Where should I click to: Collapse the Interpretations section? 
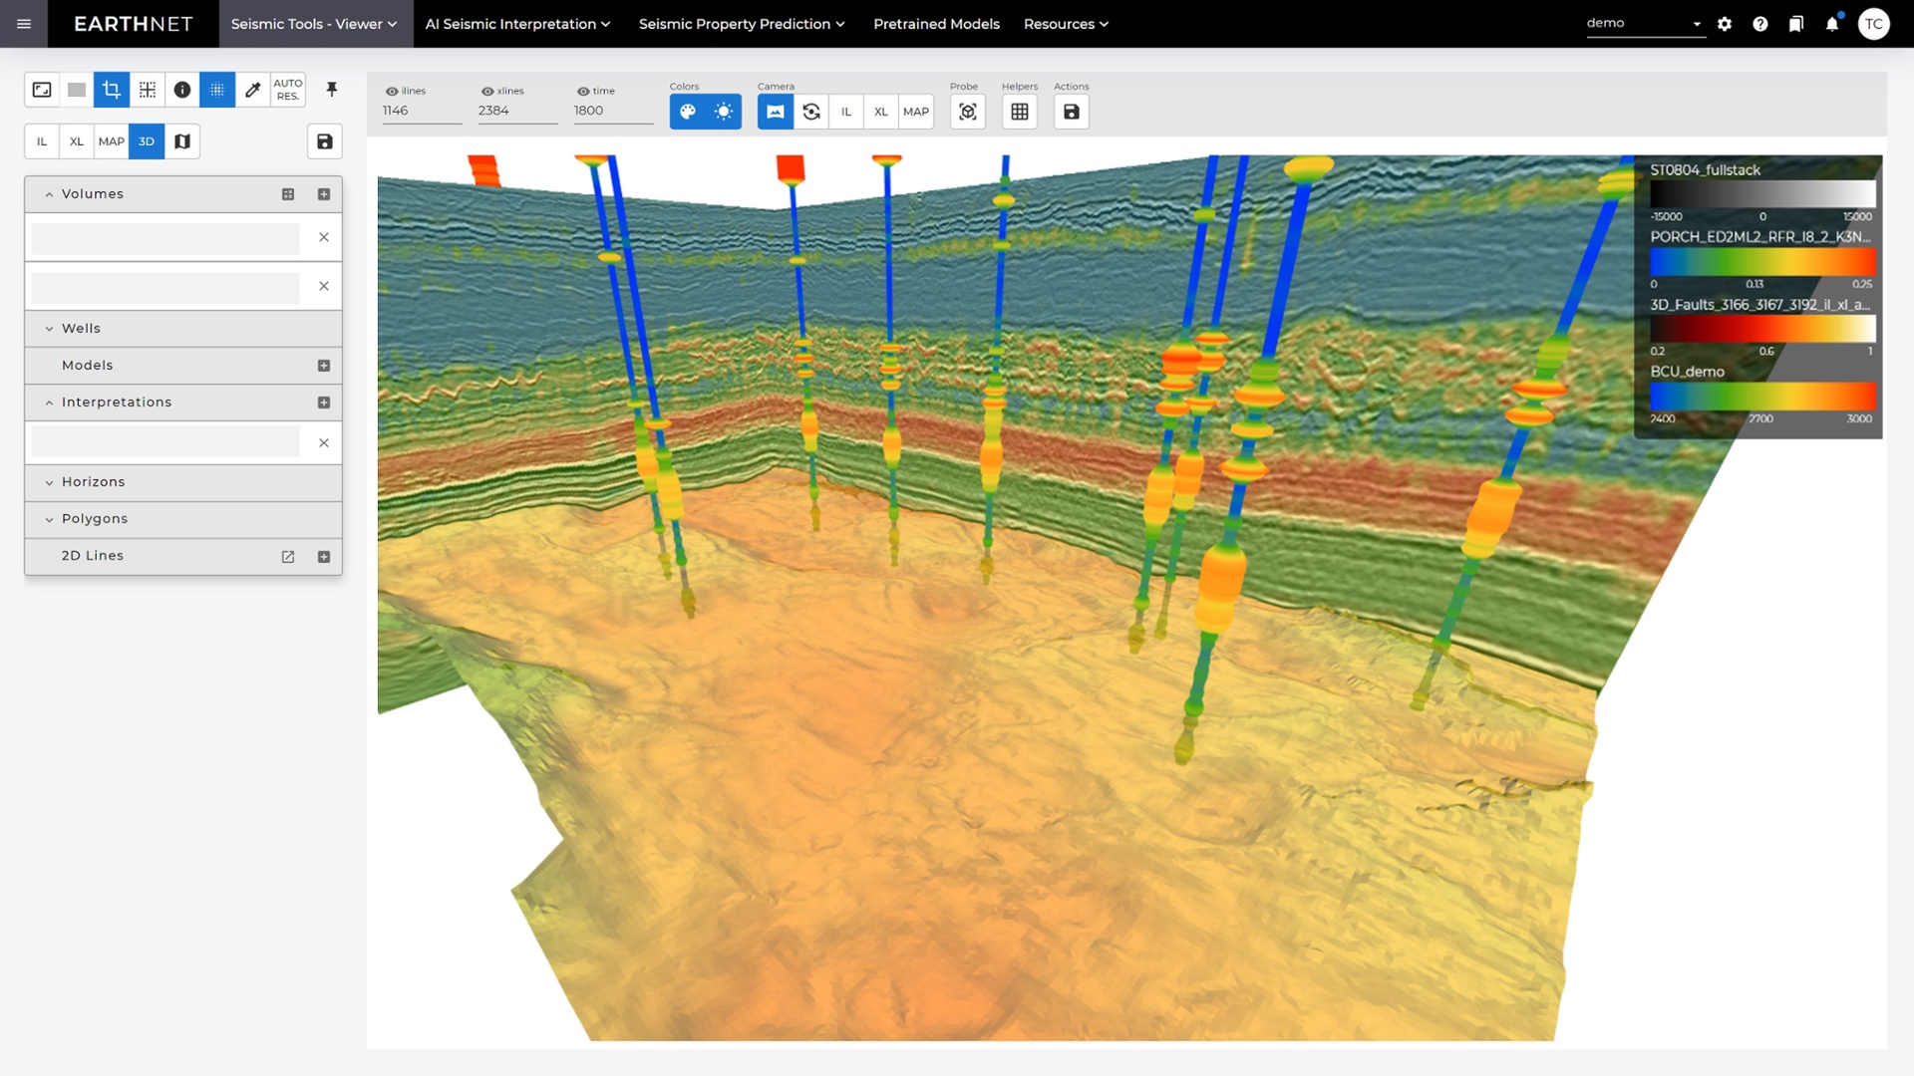(49, 402)
